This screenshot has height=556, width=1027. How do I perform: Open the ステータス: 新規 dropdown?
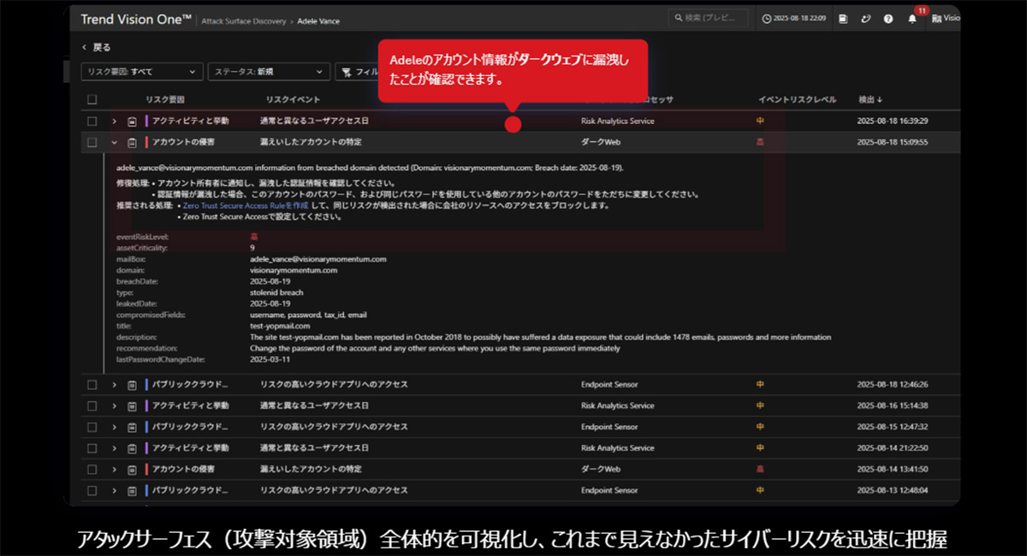coord(269,73)
